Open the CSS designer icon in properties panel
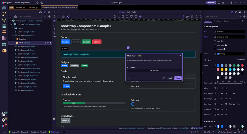The image size is (247, 134). click(240, 12)
